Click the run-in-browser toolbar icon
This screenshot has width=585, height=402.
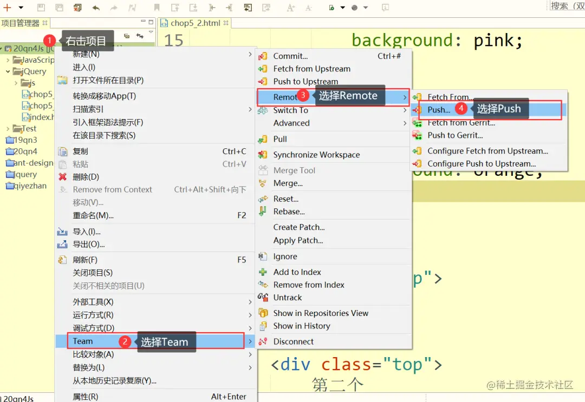point(331,8)
